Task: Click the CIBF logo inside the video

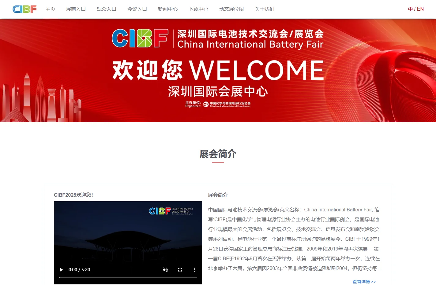Action: click(x=171, y=211)
